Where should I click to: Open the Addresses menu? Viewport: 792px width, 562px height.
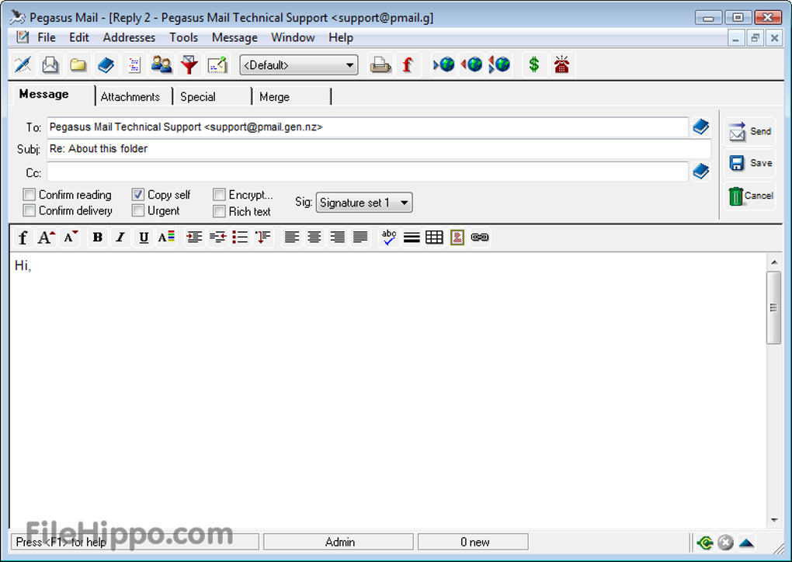click(129, 37)
